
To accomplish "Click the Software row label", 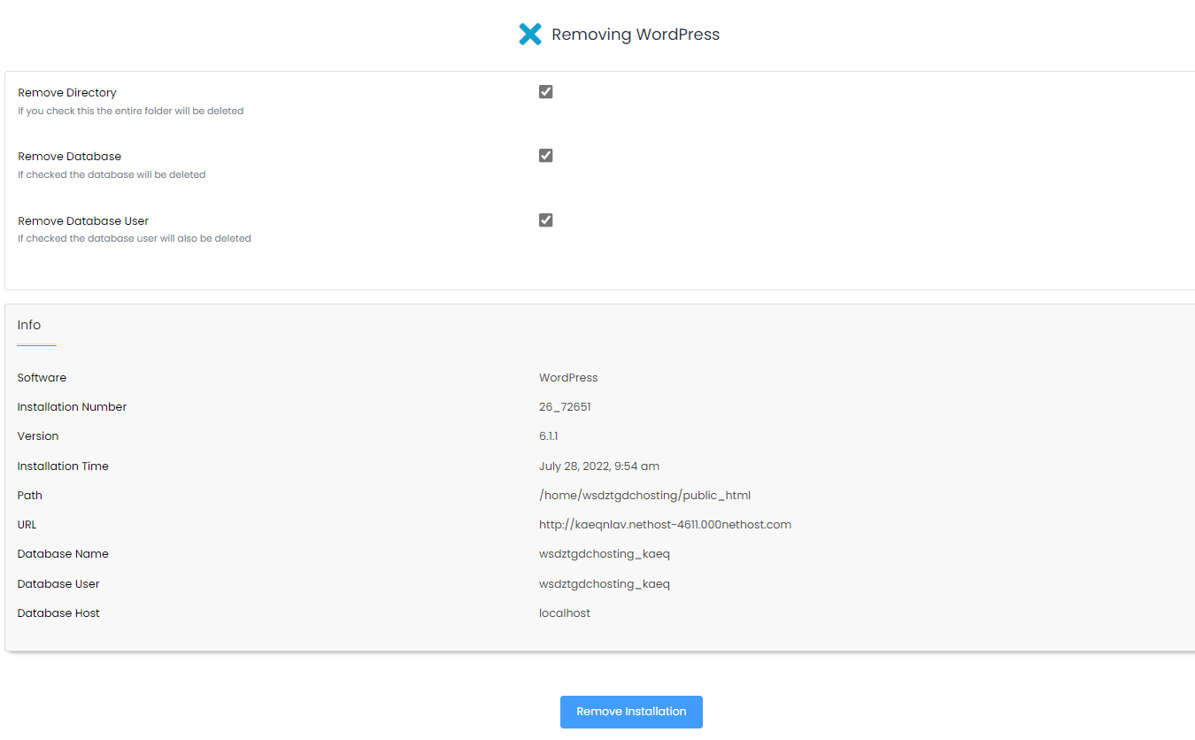I will (42, 378).
